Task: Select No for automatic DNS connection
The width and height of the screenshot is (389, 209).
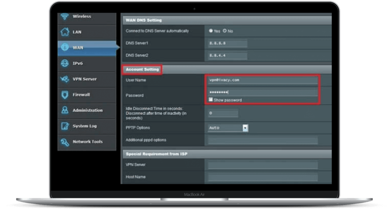Action: (x=225, y=31)
